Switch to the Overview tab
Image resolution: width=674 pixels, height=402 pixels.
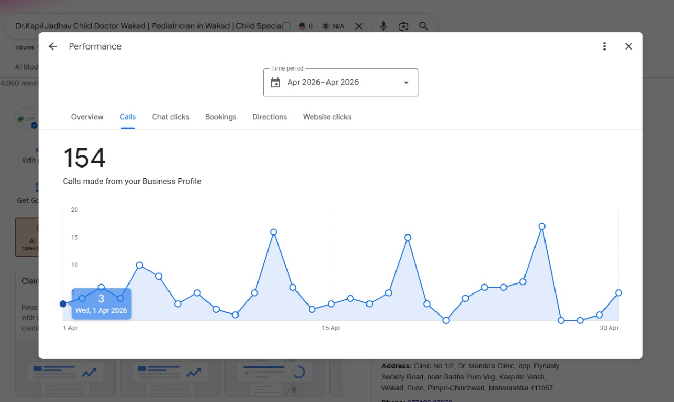[x=87, y=117]
